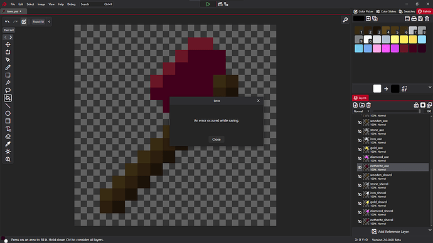Click Add Reference Layer

click(390, 232)
